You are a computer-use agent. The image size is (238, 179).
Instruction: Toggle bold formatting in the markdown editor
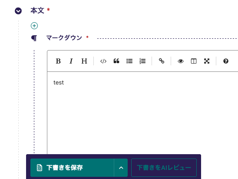(58, 61)
